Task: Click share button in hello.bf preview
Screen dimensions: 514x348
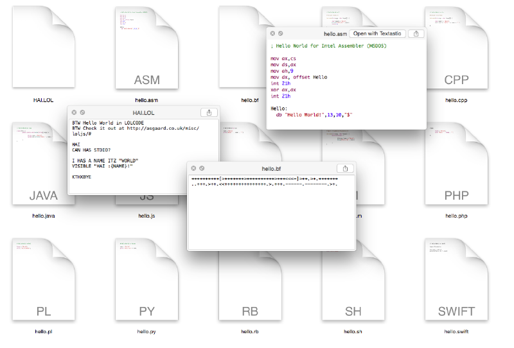Action: [345, 168]
